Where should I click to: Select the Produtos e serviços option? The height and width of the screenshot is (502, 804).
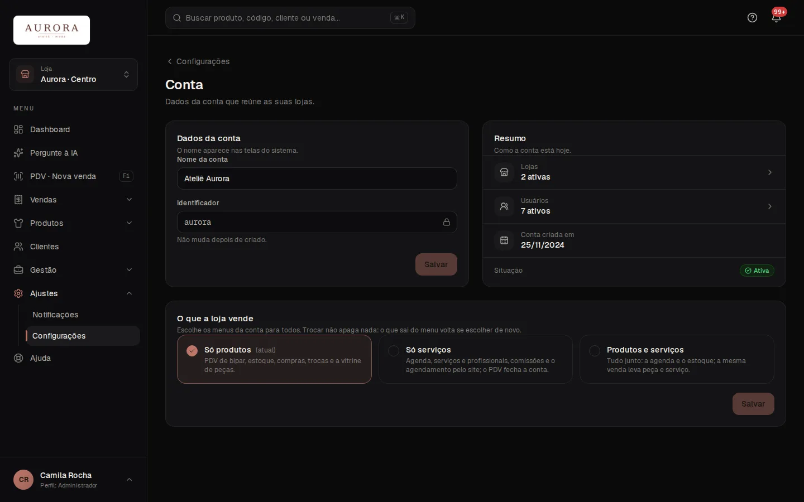click(x=677, y=359)
